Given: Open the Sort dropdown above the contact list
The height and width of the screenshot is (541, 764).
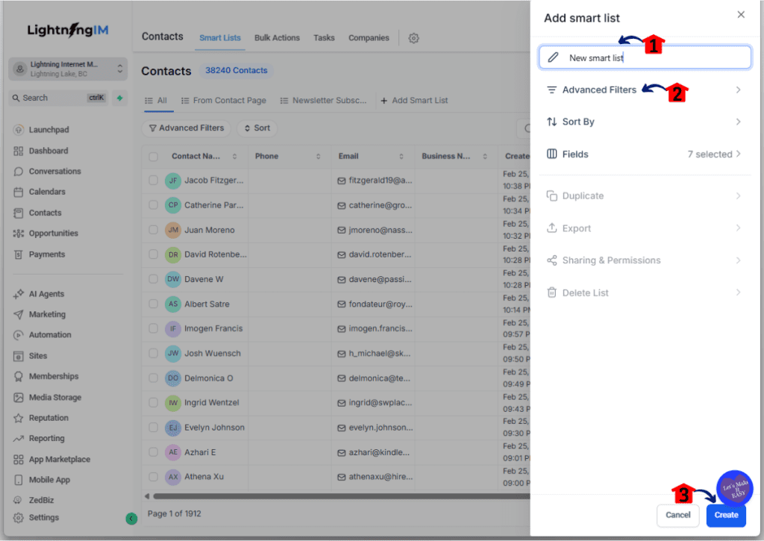Looking at the screenshot, I should coord(257,128).
